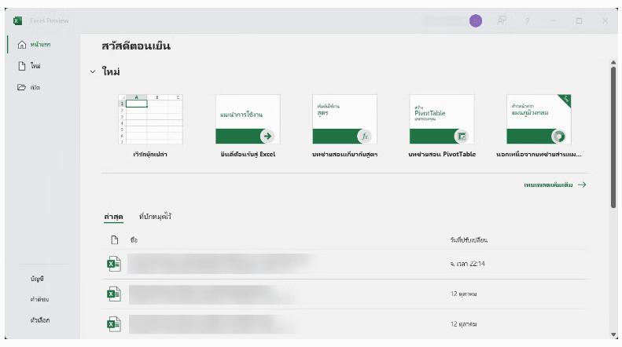Open the Welcome to Excel tour template
Screen dimensions: 622x347
point(248,119)
